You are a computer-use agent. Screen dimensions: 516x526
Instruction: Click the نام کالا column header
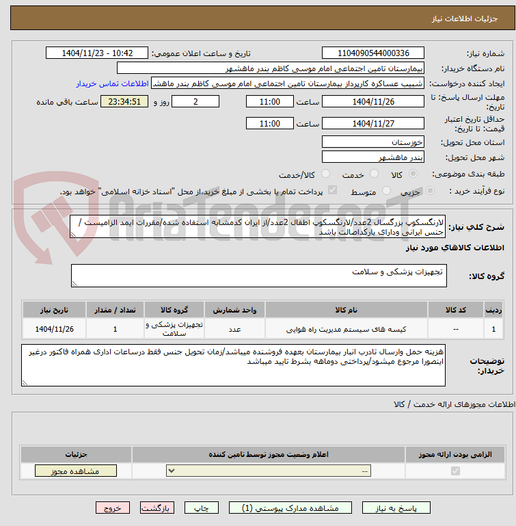(347, 310)
